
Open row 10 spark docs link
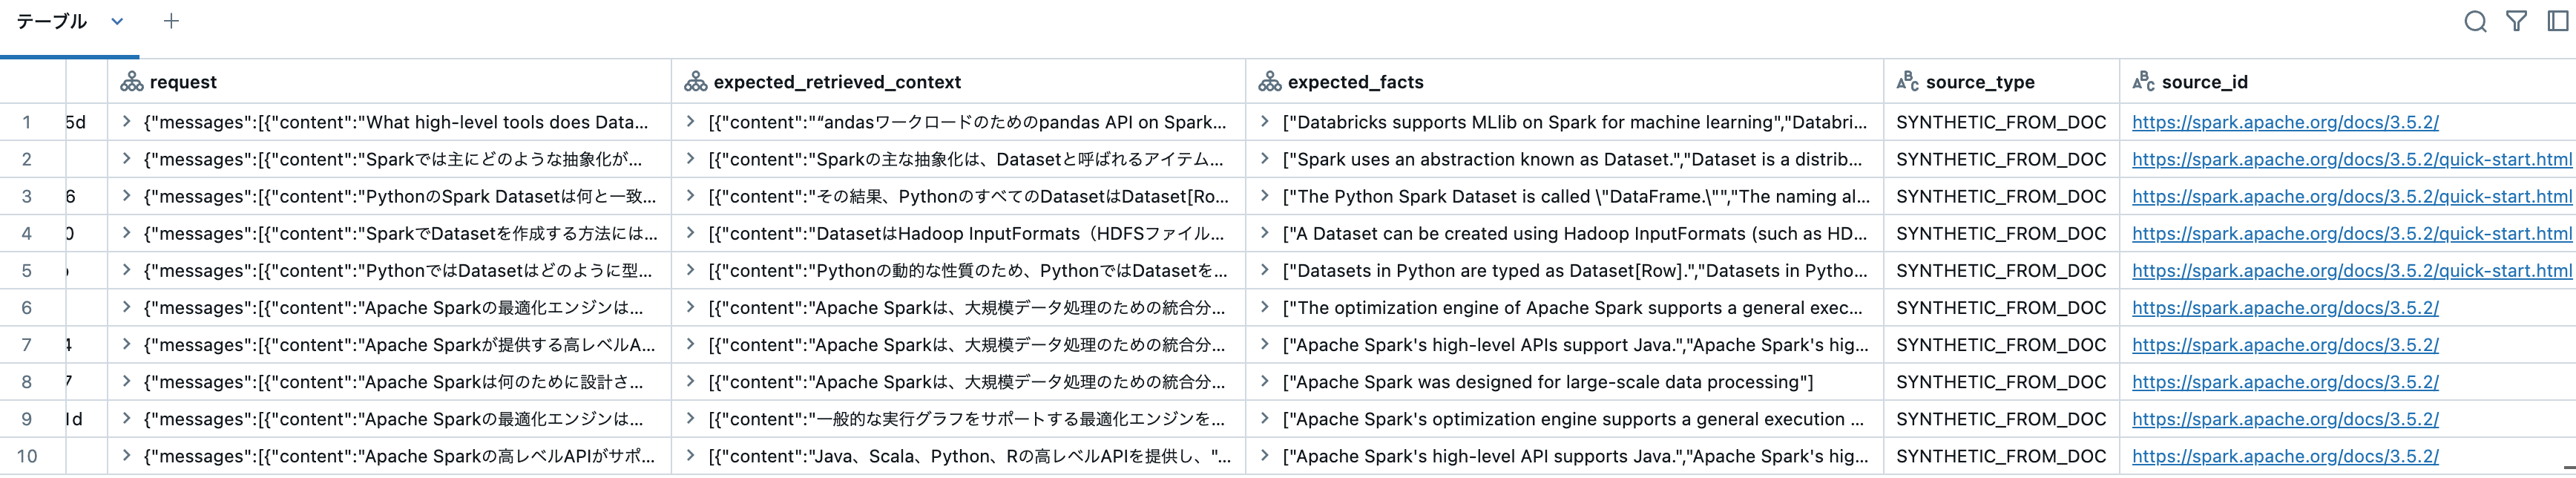pyautogui.click(x=2285, y=456)
